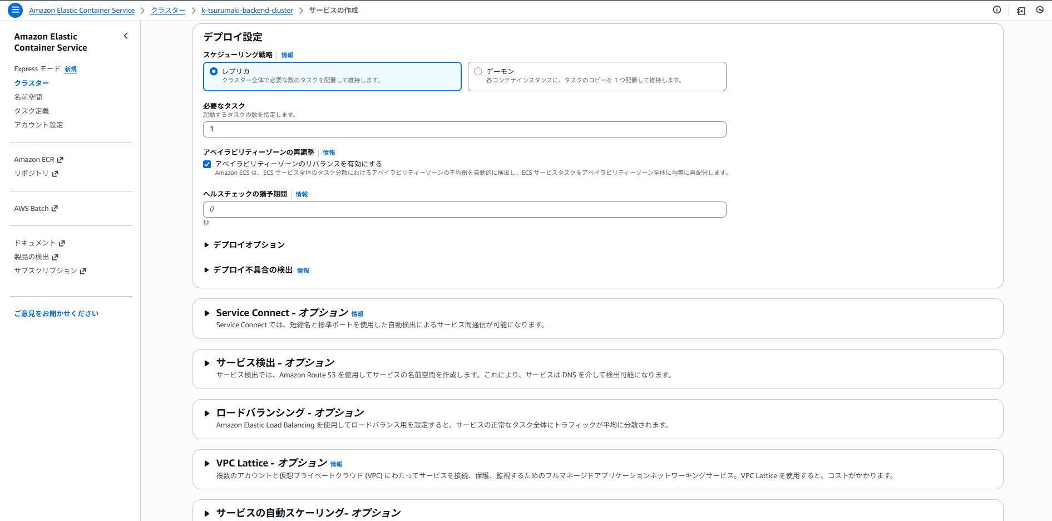Viewport: 1052px width, 521px height.
Task: Open the tutorials panel icon
Action: tap(1021, 11)
